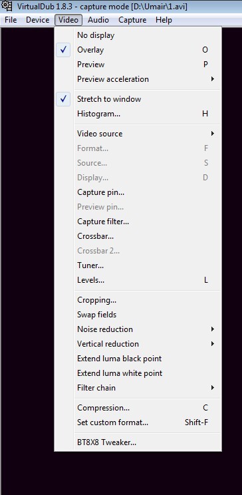Viewport: 242px width, 495px height.
Task: Open the Audio menu
Action: coord(98,20)
